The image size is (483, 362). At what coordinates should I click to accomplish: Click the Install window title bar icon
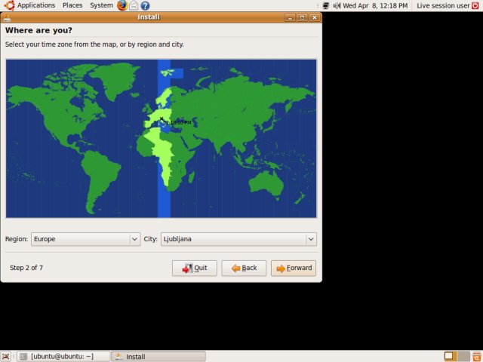[7, 18]
